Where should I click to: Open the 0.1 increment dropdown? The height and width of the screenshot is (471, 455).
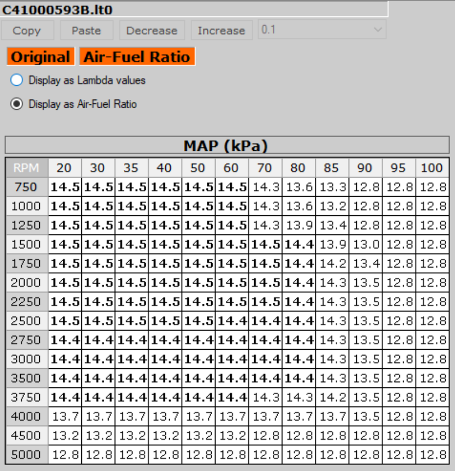tap(322, 30)
